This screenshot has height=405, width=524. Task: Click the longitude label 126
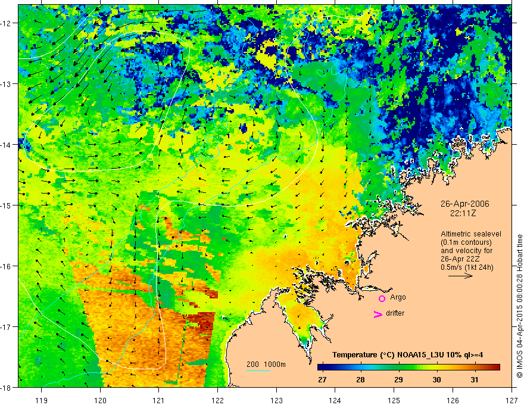(x=453, y=400)
